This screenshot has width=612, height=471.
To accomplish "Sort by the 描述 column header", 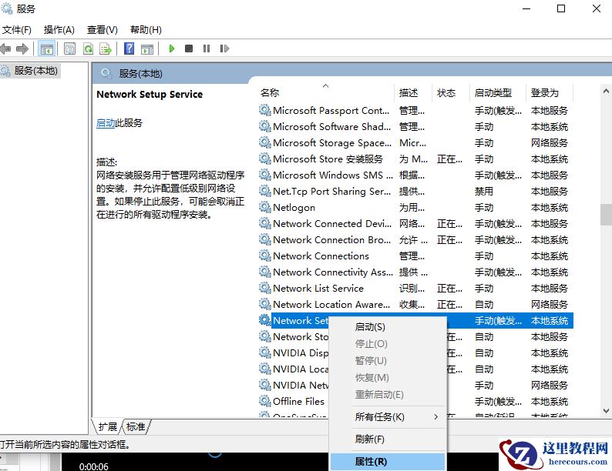I will pos(414,92).
